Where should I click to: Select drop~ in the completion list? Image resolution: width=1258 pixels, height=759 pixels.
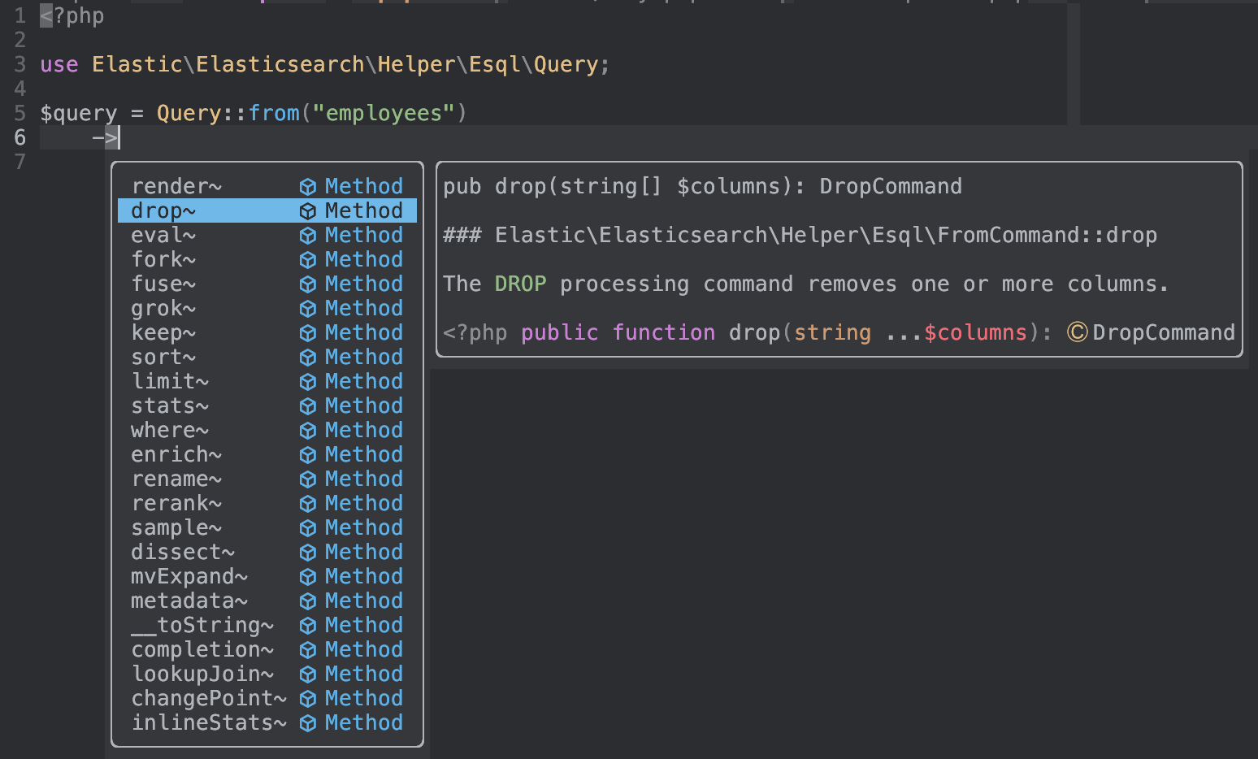click(161, 210)
